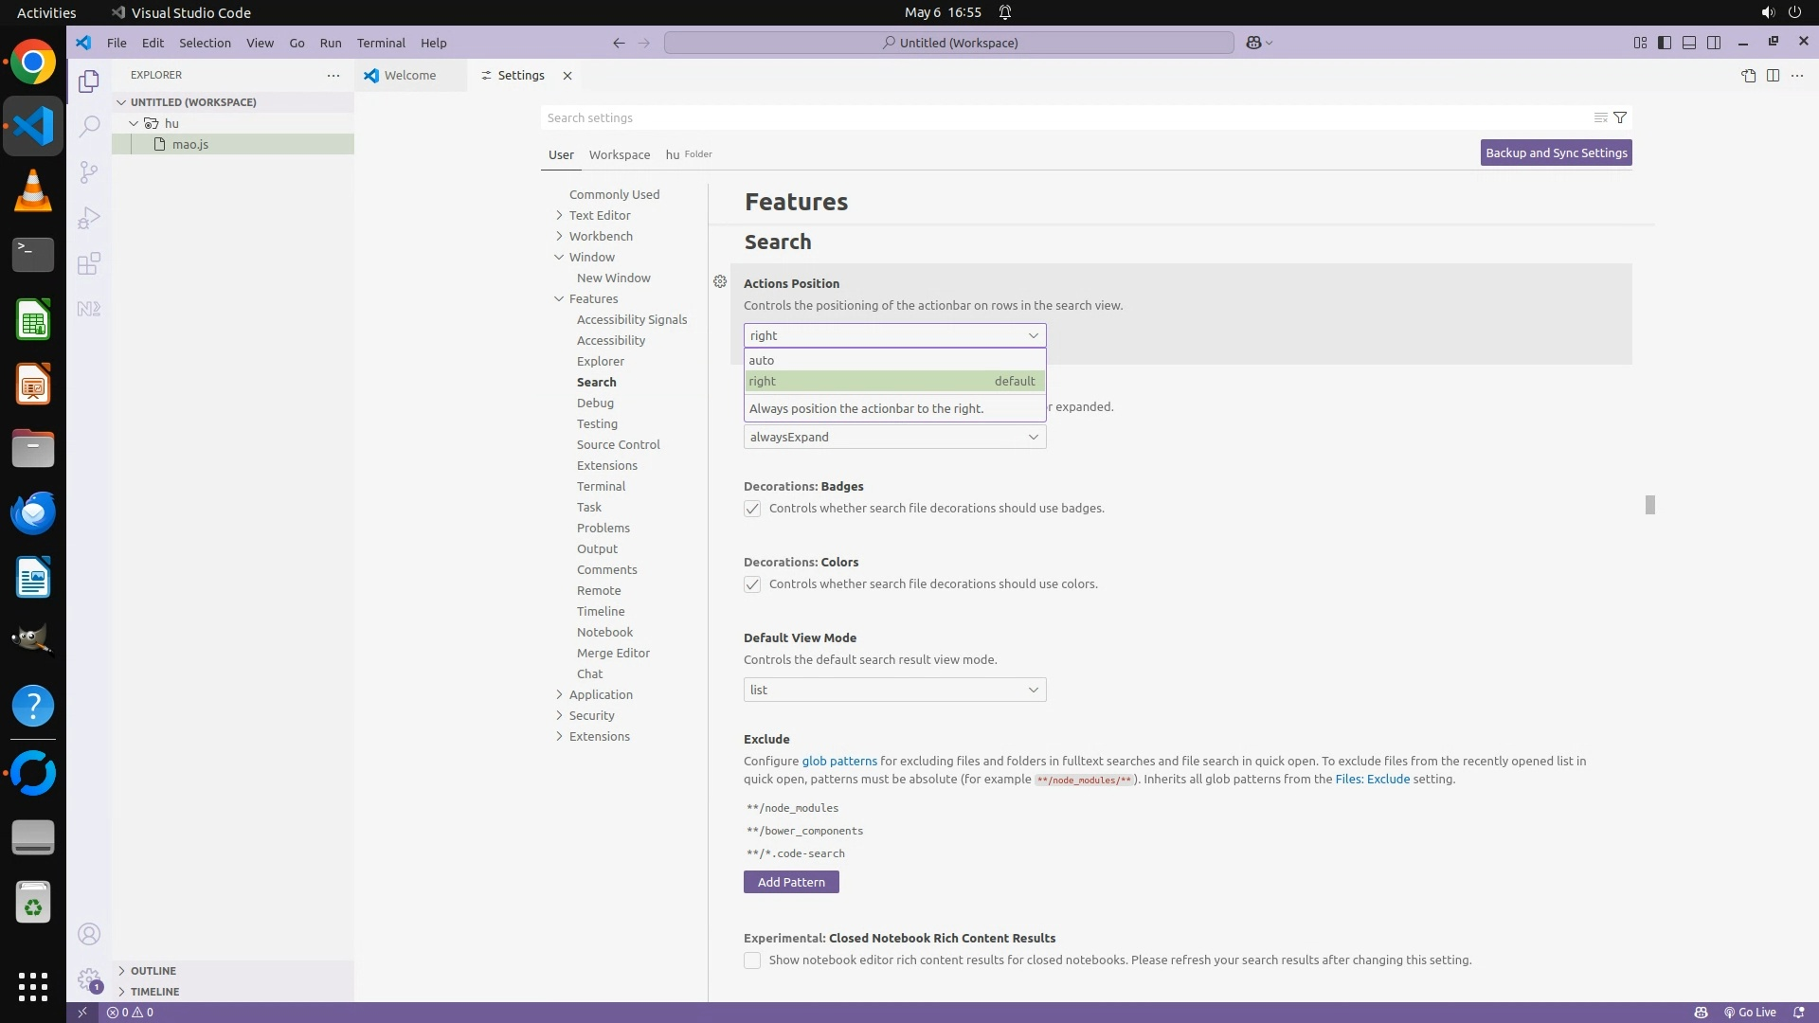
Task: Select auto option in Actions Position list
Action: [x=762, y=360]
